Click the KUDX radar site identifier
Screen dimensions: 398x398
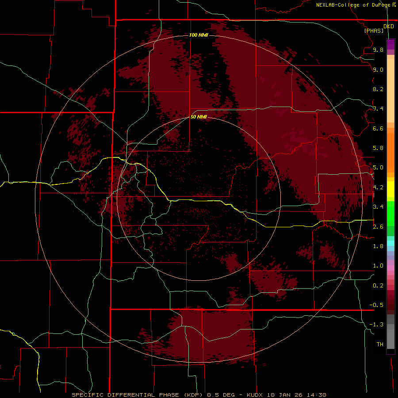coord(255,395)
